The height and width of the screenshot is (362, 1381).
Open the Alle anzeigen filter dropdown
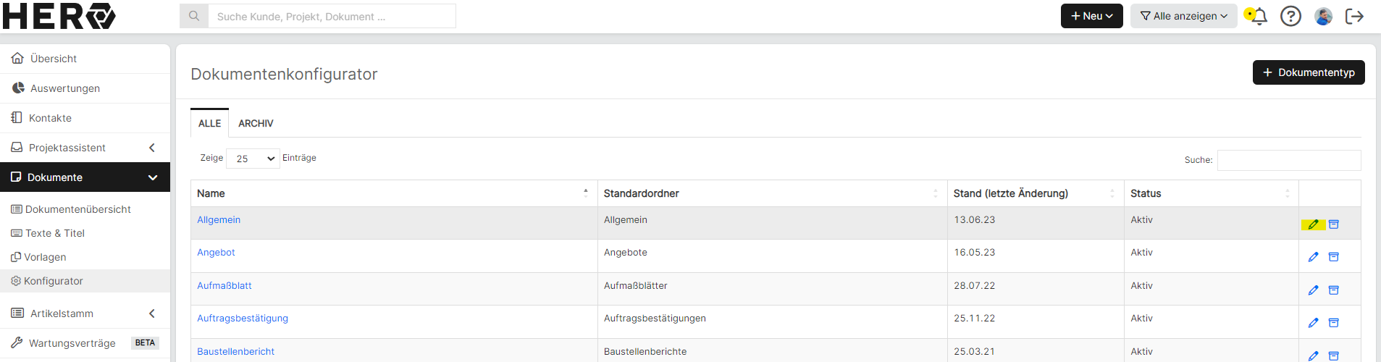click(x=1183, y=16)
